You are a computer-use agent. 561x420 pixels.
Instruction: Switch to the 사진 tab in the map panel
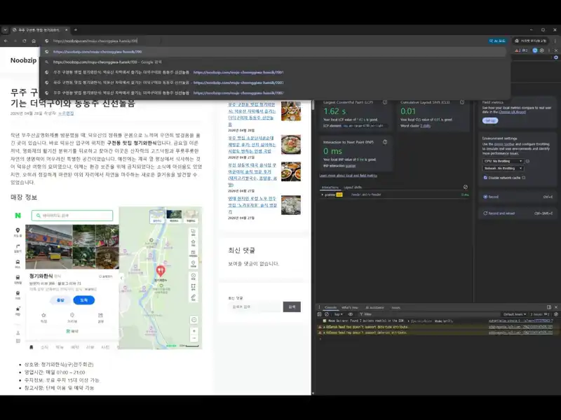point(104,346)
